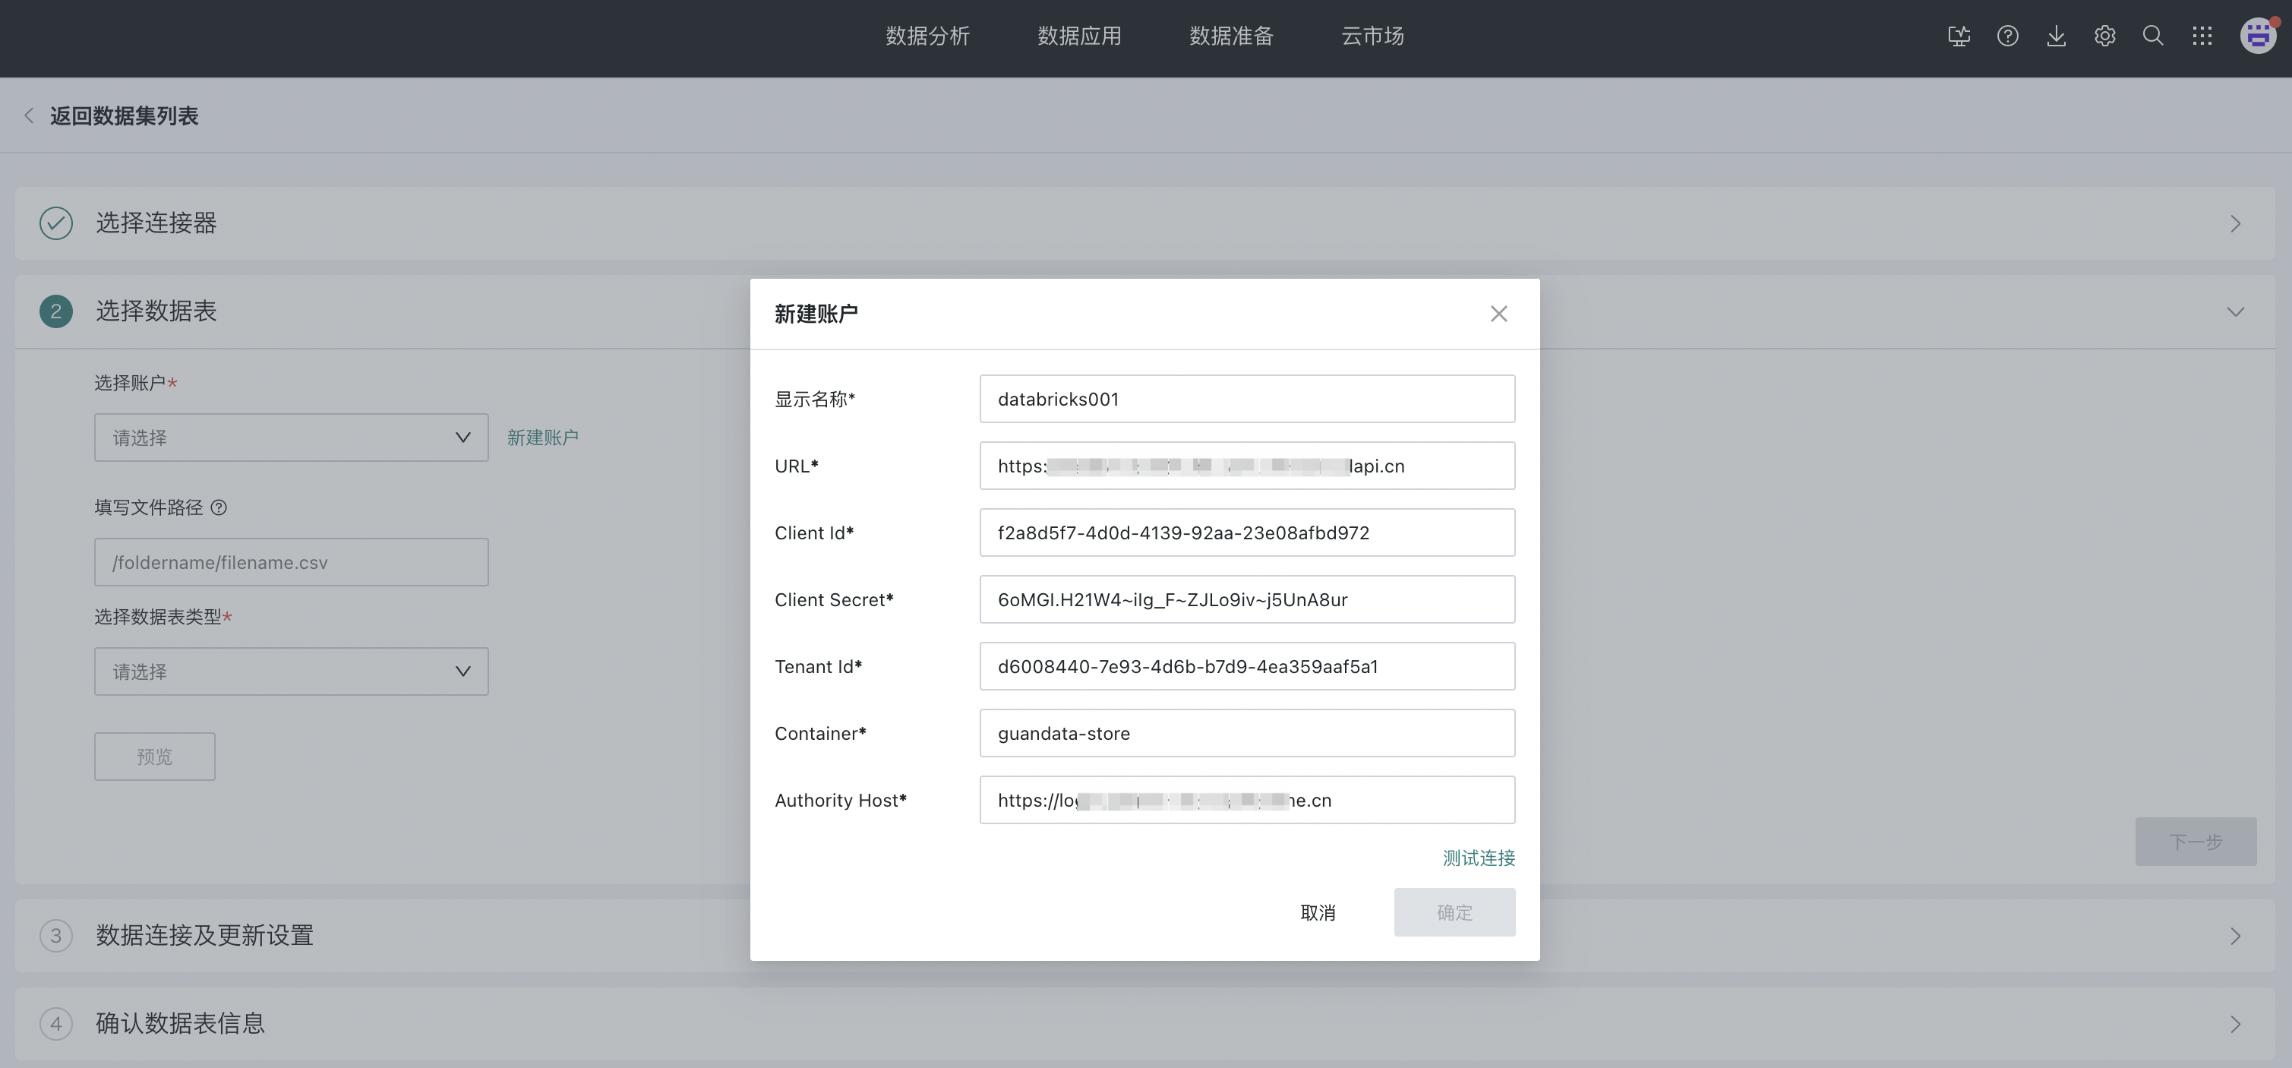Open the 数据准备 menu tab
The height and width of the screenshot is (1068, 2292).
[1231, 36]
